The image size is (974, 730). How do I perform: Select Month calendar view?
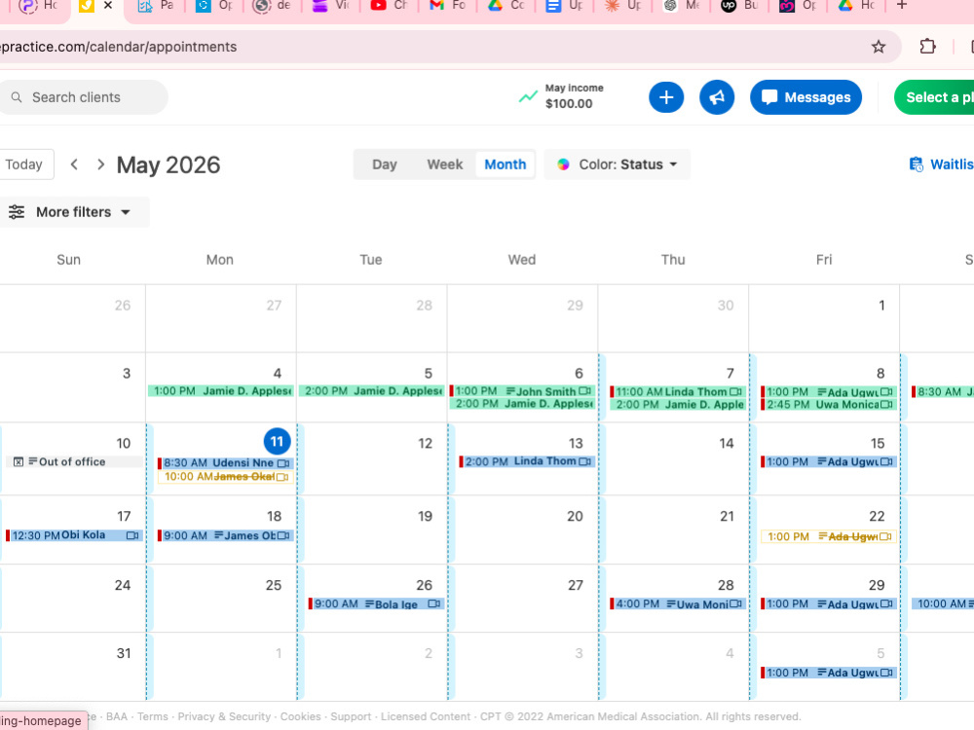click(x=505, y=164)
